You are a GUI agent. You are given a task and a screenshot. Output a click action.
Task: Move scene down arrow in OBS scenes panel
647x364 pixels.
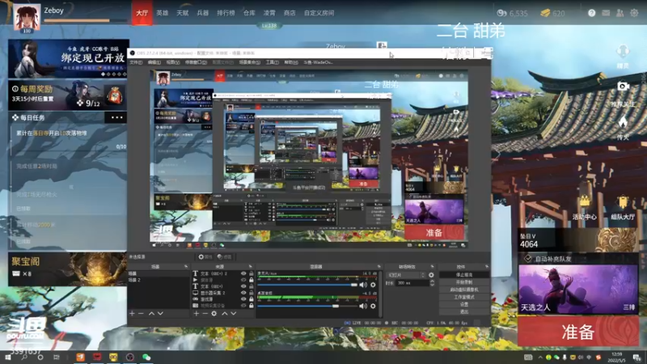click(160, 314)
